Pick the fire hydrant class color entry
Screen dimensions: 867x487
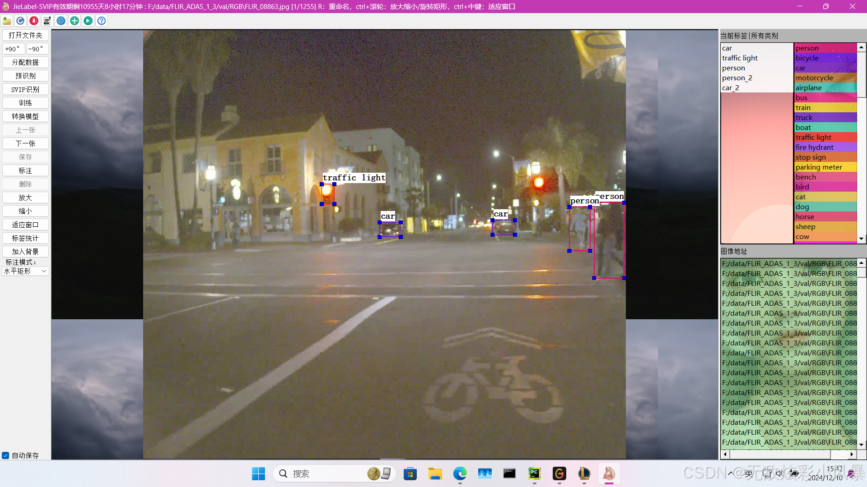[825, 147]
